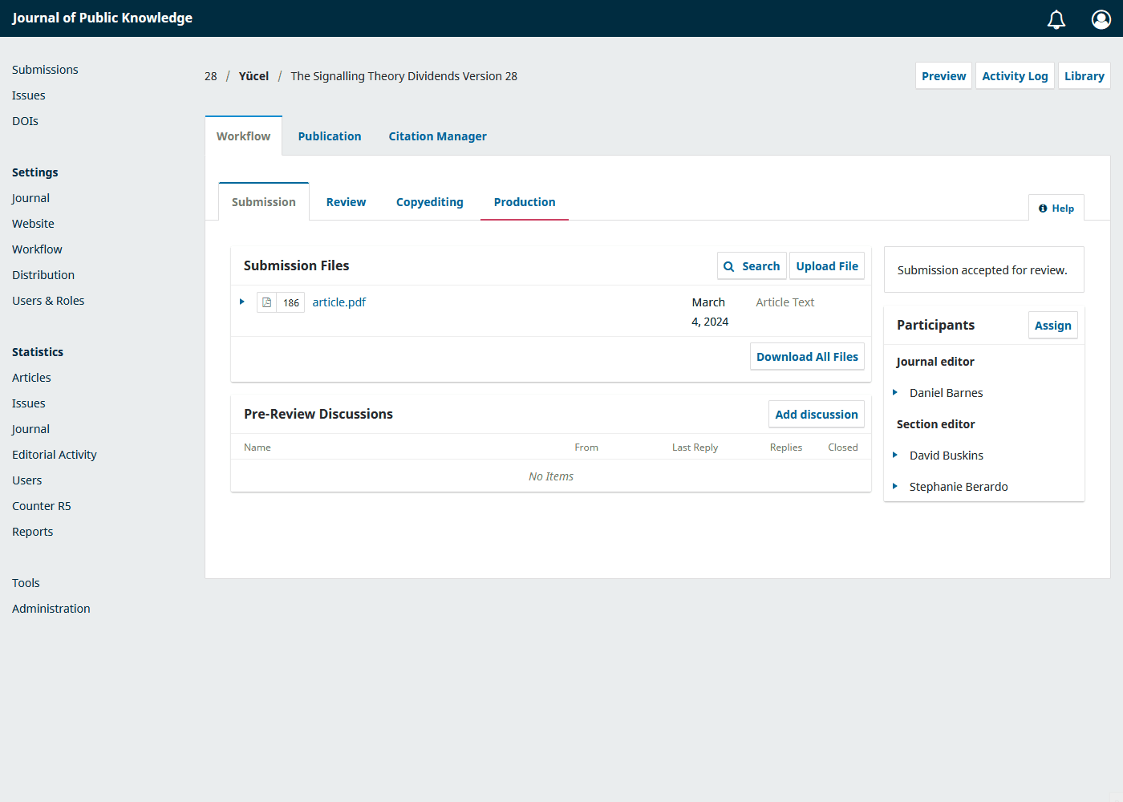Open DOIs in sidebar
Image resolution: width=1123 pixels, height=802 pixels.
point(25,121)
